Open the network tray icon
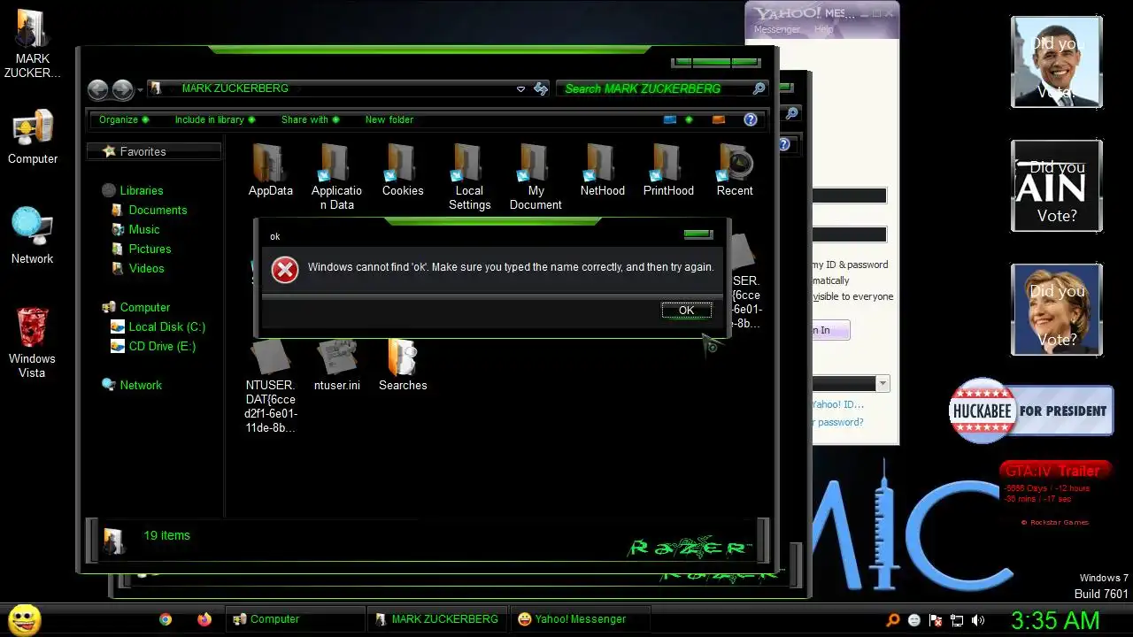1133x637 pixels. pyautogui.click(x=957, y=620)
